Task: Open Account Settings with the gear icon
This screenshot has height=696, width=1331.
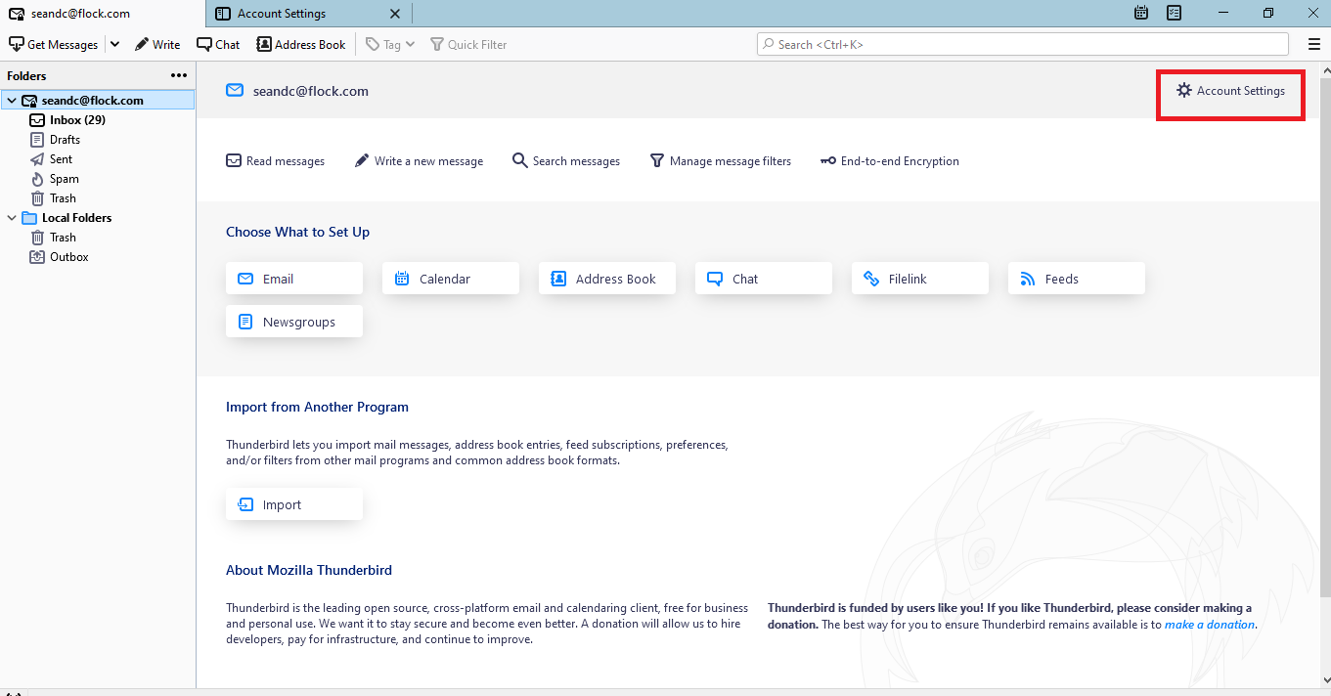Action: point(1230,91)
